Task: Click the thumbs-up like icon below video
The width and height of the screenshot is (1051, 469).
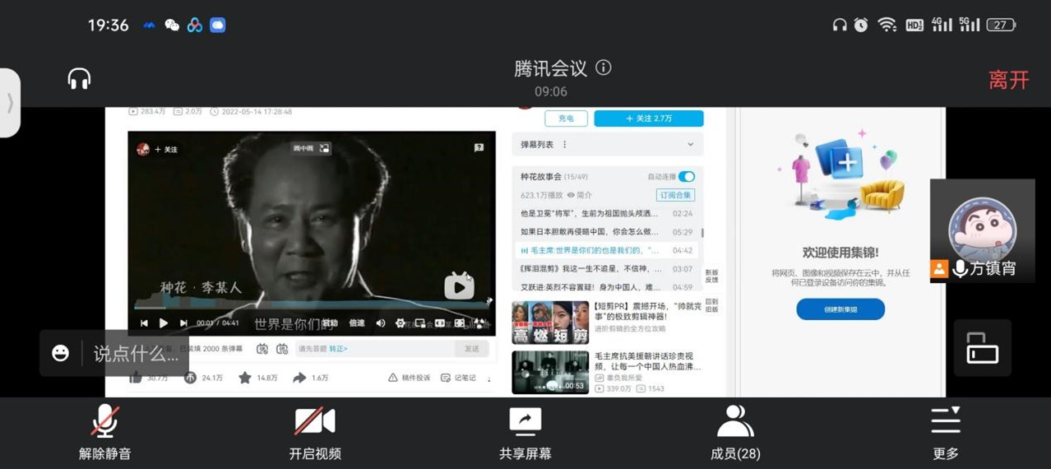Action: click(x=136, y=378)
